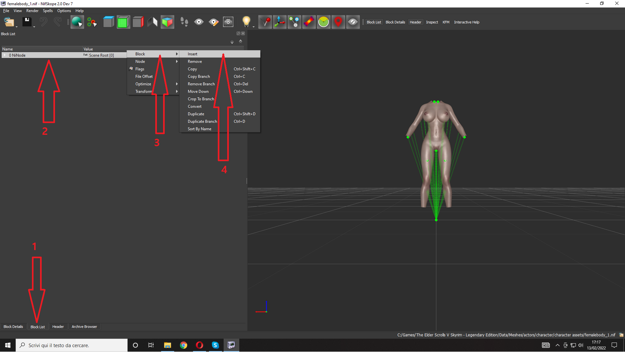Select the object selection sphere tool
Image resolution: width=625 pixels, height=353 pixels.
point(77,22)
